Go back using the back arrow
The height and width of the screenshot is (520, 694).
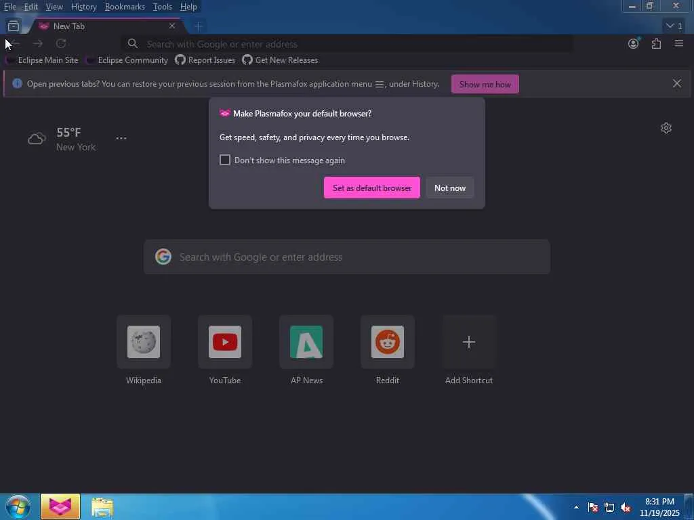pyautogui.click(x=15, y=43)
